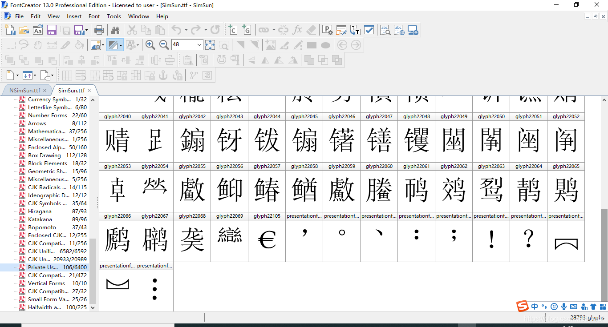Screen dimensions: 608x327
Task: Click the Sogou S logo icon
Action: click(523, 306)
